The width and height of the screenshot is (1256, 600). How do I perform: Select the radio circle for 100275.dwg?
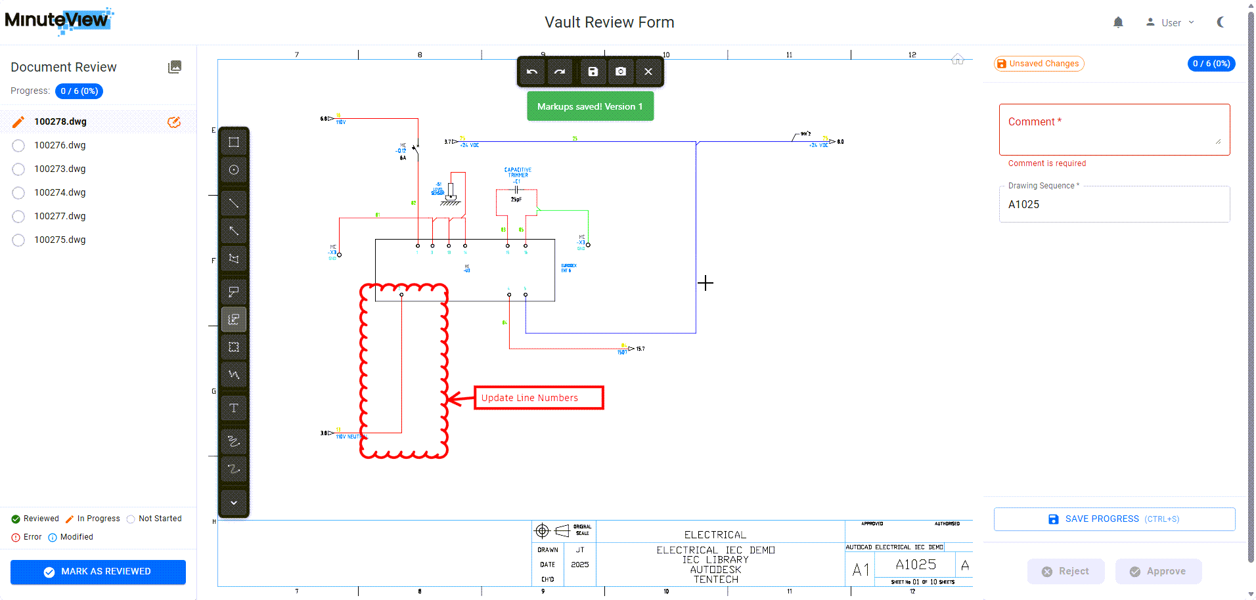(18, 240)
